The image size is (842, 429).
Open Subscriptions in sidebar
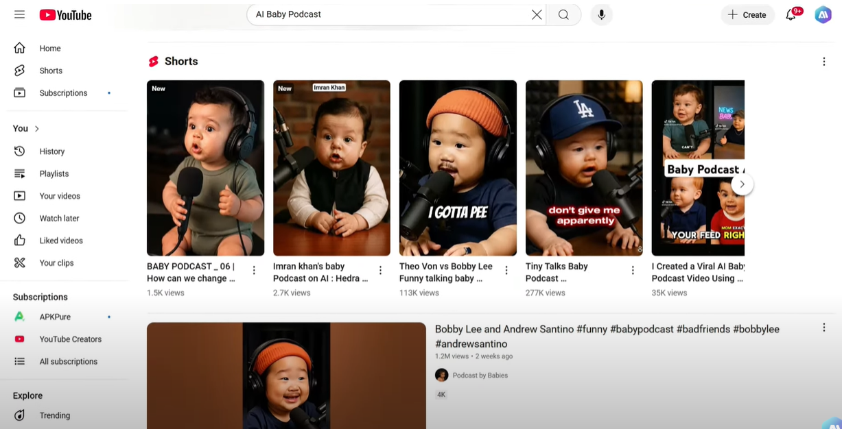click(65, 93)
